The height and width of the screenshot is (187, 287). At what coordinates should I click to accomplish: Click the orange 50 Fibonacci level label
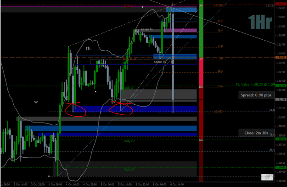[221, 59]
